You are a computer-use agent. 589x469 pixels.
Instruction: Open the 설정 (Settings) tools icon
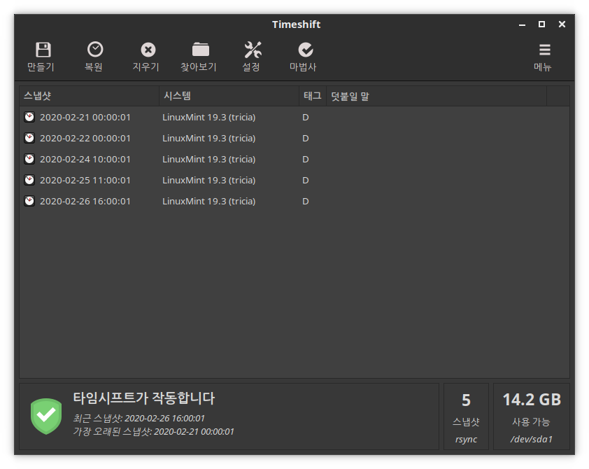253,50
